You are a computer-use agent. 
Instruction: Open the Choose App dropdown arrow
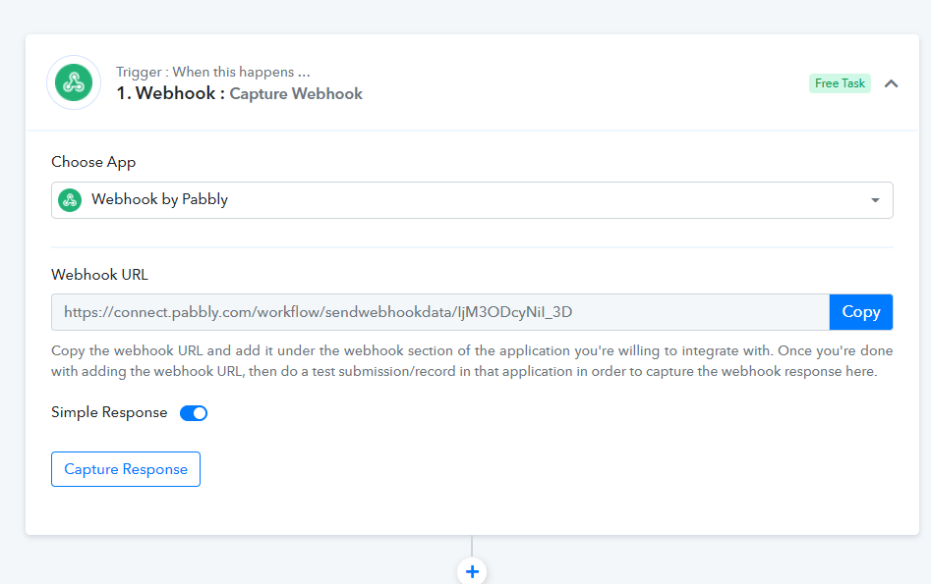(x=875, y=200)
